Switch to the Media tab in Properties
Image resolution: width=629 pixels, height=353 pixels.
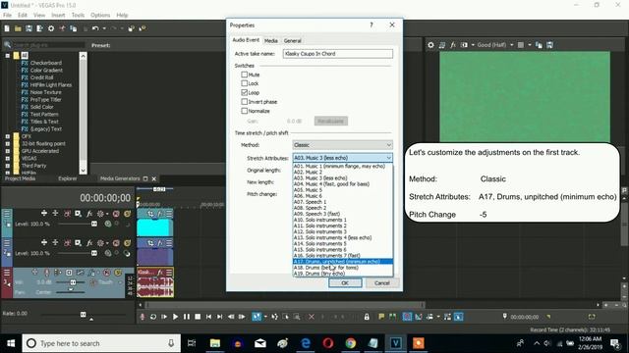tap(271, 41)
